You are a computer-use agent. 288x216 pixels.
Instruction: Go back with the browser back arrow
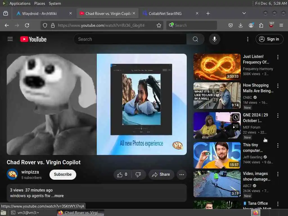click(x=7, y=25)
